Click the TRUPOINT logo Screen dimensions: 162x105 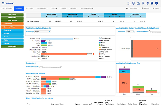coord(8,3)
